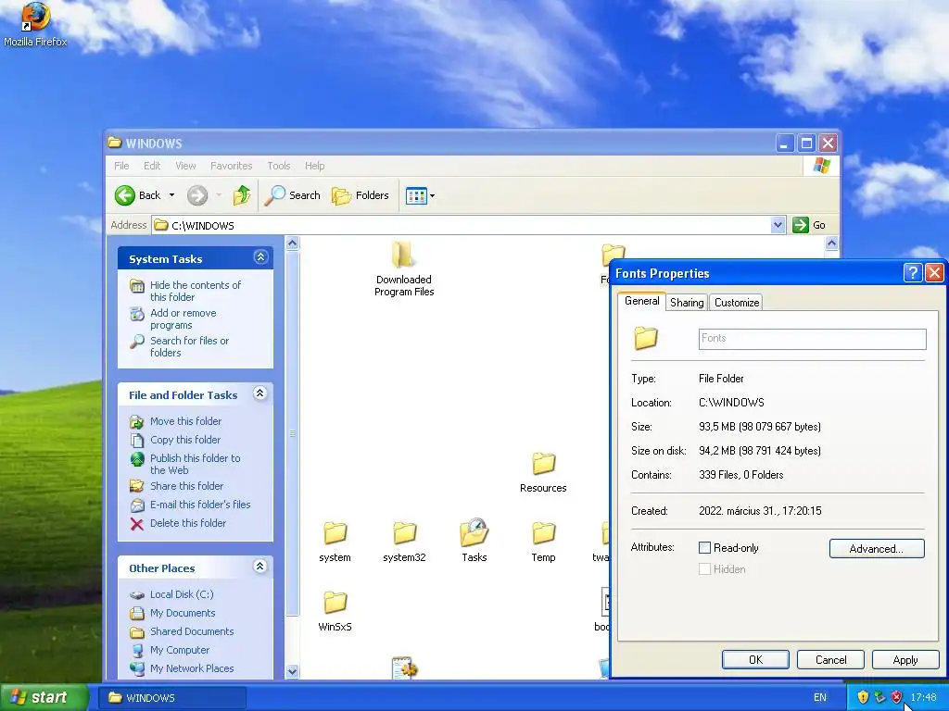Open the address bar dropdown

[x=778, y=225]
